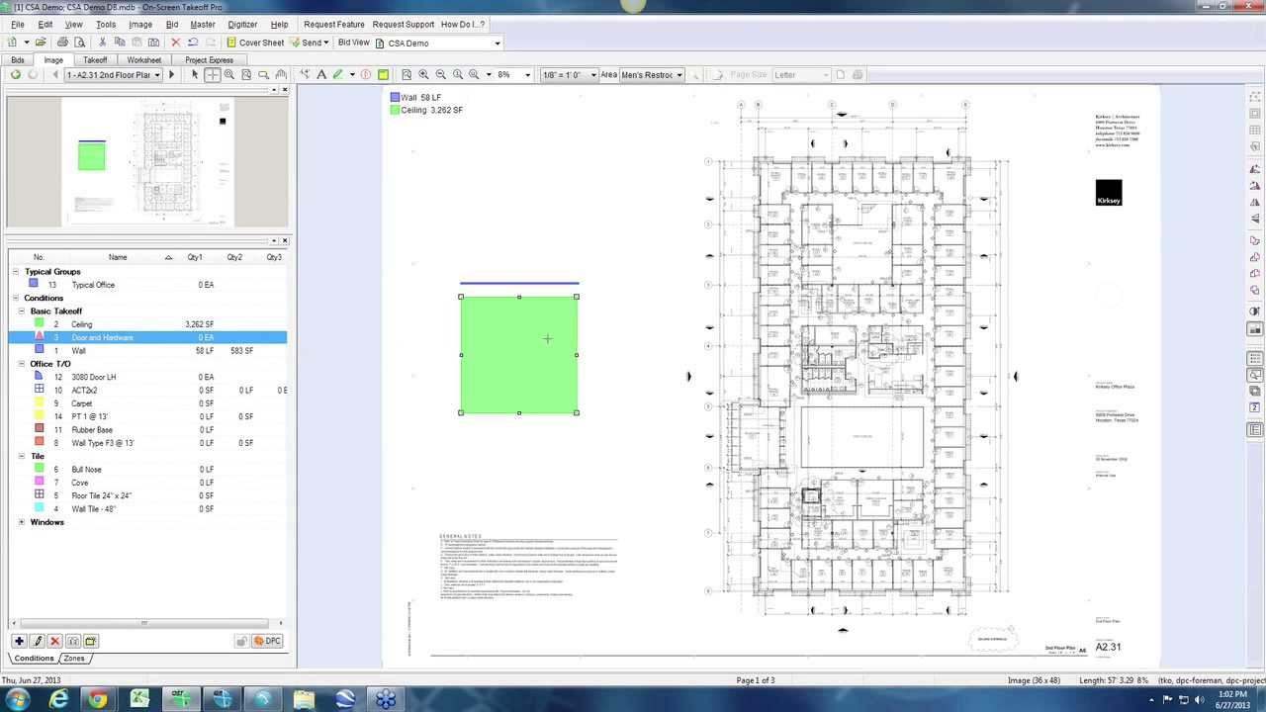Click the Cover Sheet button
This screenshot has width=1266, height=712.
[255, 43]
